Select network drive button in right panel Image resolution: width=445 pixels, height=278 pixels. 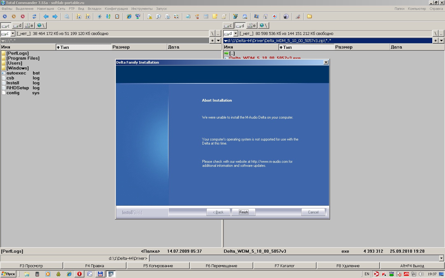[263, 26]
